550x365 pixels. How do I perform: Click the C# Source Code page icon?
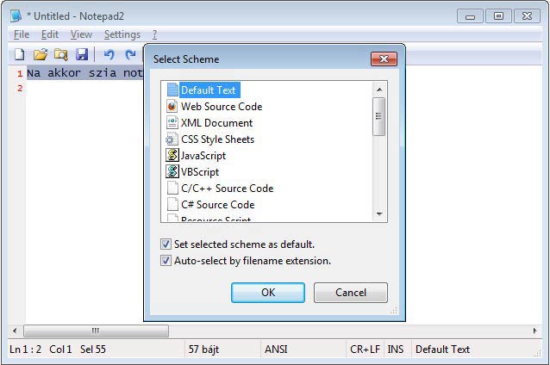(172, 204)
